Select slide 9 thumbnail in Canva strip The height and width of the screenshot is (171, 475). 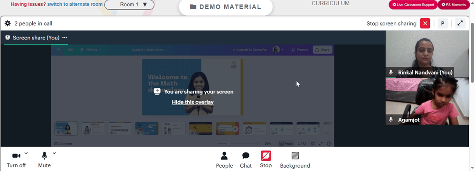tap(281, 129)
